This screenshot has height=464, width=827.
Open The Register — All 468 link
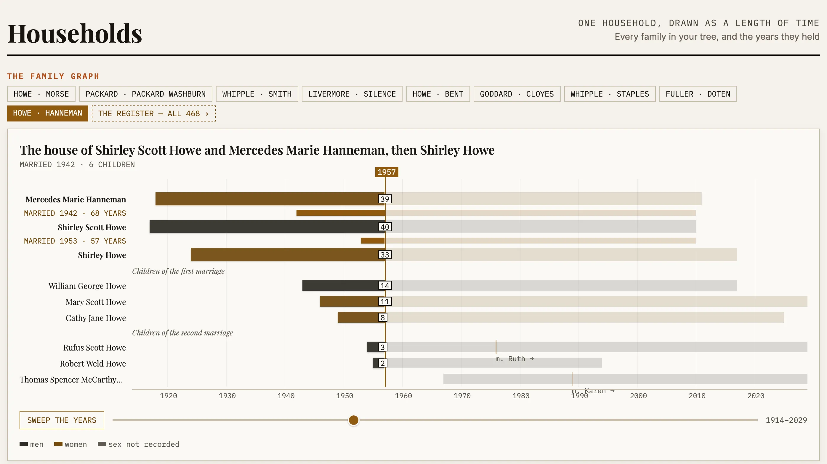(x=153, y=114)
